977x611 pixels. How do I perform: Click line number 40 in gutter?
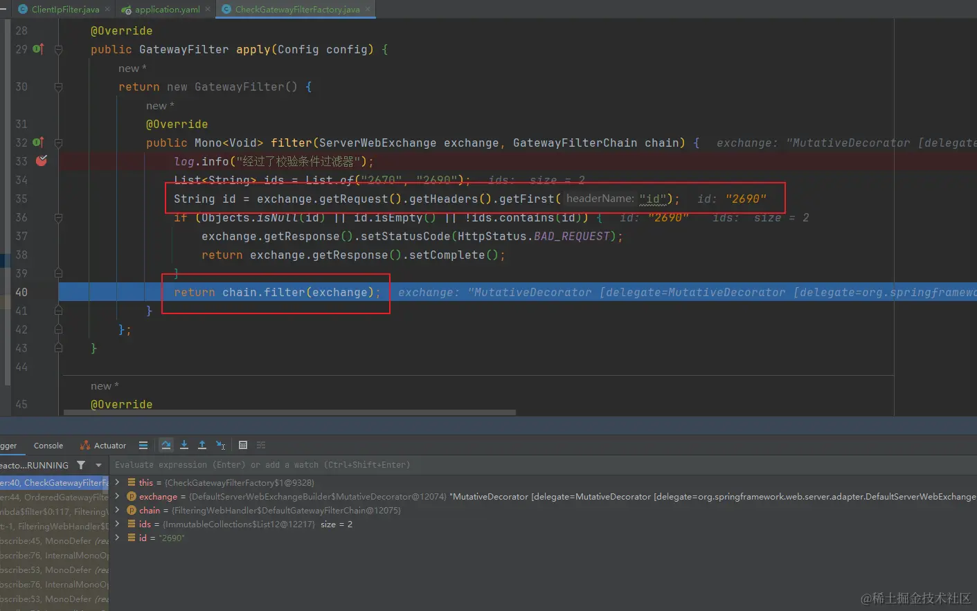[x=21, y=292]
